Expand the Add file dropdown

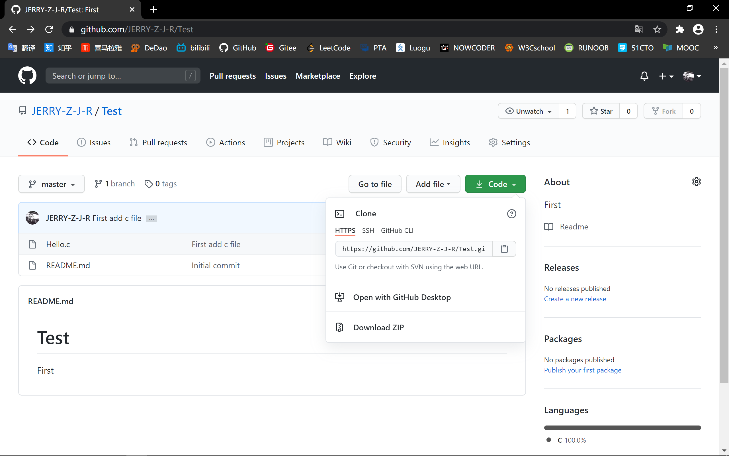pyautogui.click(x=433, y=184)
